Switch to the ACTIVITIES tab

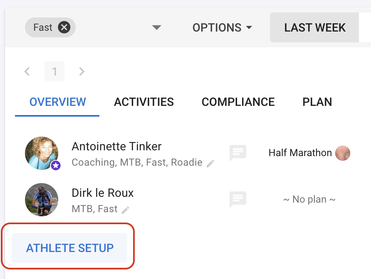pyautogui.click(x=144, y=102)
